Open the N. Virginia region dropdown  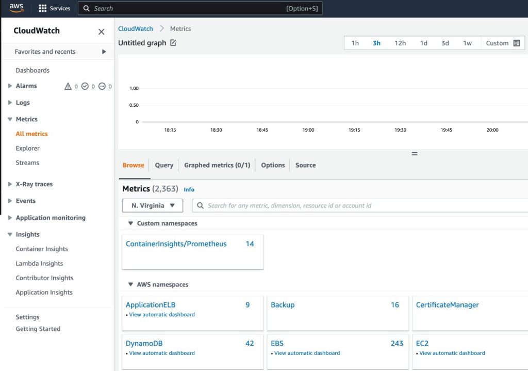(x=153, y=205)
